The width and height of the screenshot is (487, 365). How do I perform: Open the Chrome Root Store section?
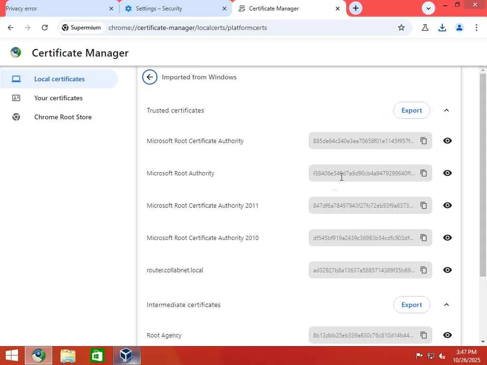click(x=59, y=117)
